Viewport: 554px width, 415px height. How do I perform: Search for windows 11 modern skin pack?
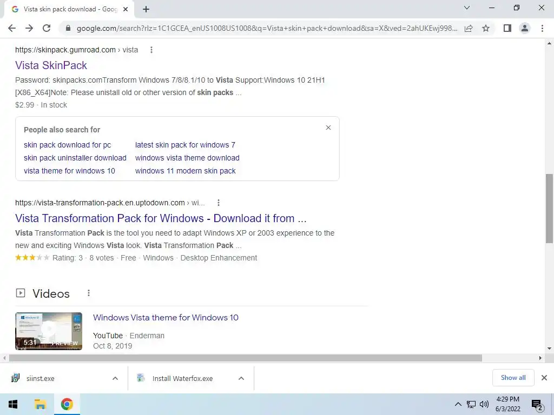185,171
